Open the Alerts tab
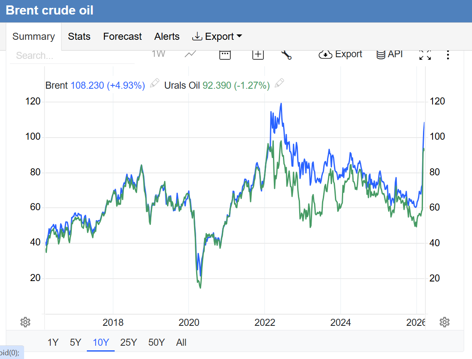 point(167,36)
